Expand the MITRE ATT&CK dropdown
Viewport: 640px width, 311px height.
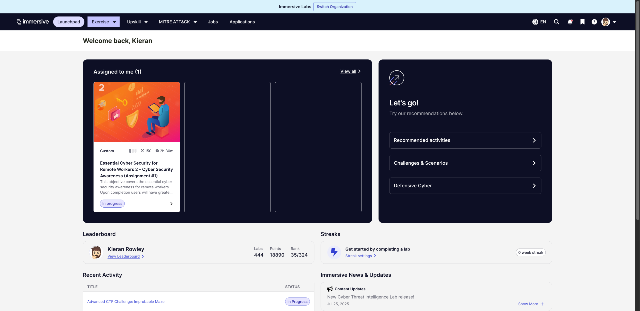[178, 22]
